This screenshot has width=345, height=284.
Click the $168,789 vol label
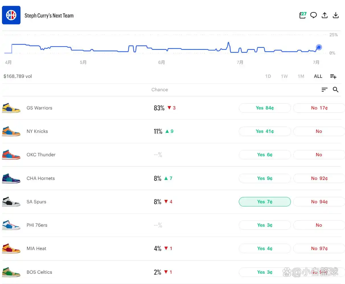[x=18, y=76]
